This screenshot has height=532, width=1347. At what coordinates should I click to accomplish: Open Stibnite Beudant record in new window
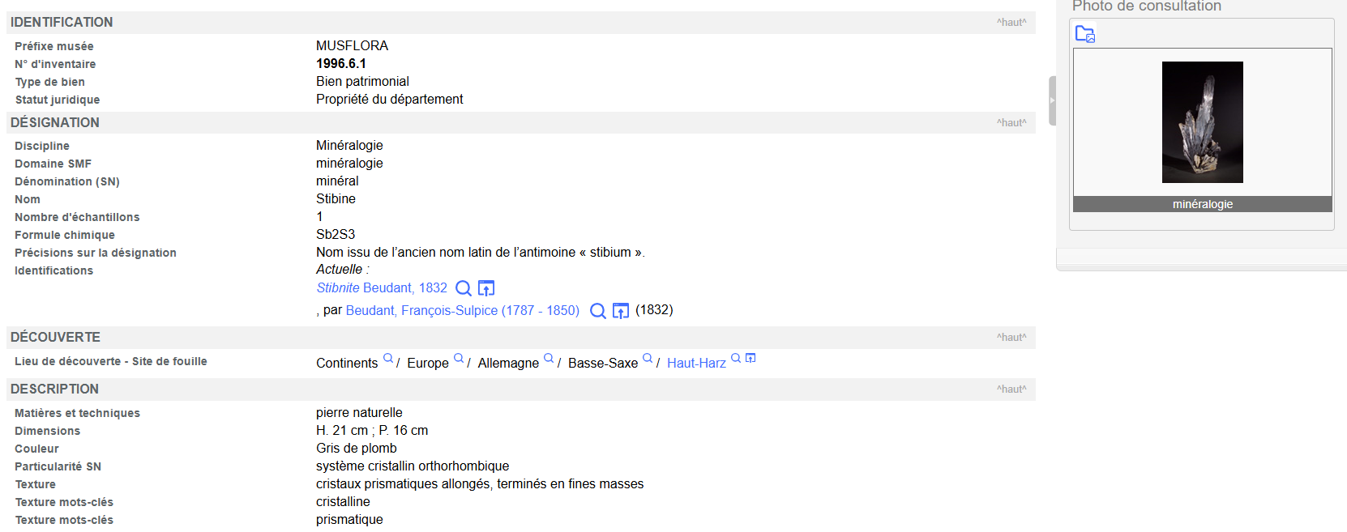pyautogui.click(x=486, y=288)
